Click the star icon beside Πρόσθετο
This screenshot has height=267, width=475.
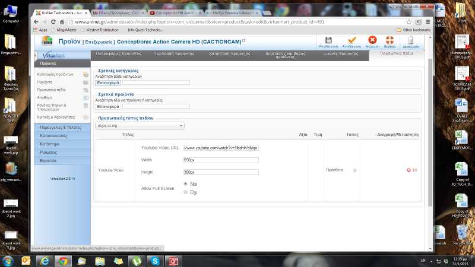pyautogui.click(x=354, y=170)
